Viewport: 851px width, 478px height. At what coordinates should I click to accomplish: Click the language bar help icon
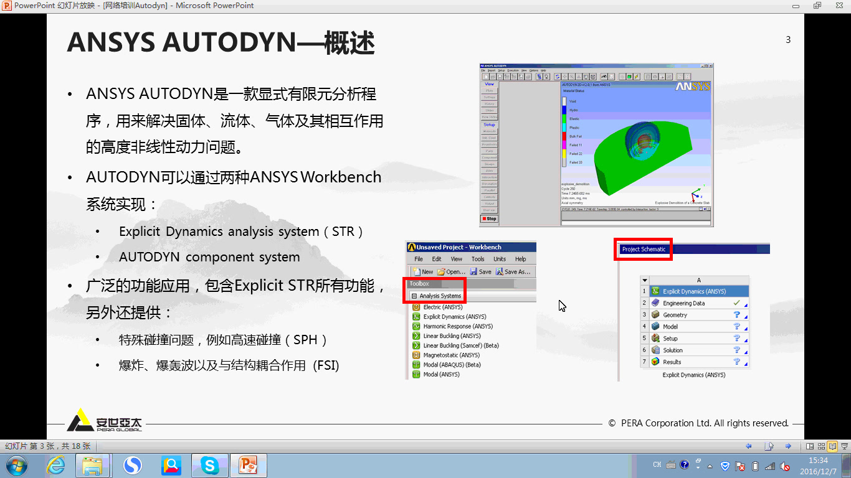[685, 464]
